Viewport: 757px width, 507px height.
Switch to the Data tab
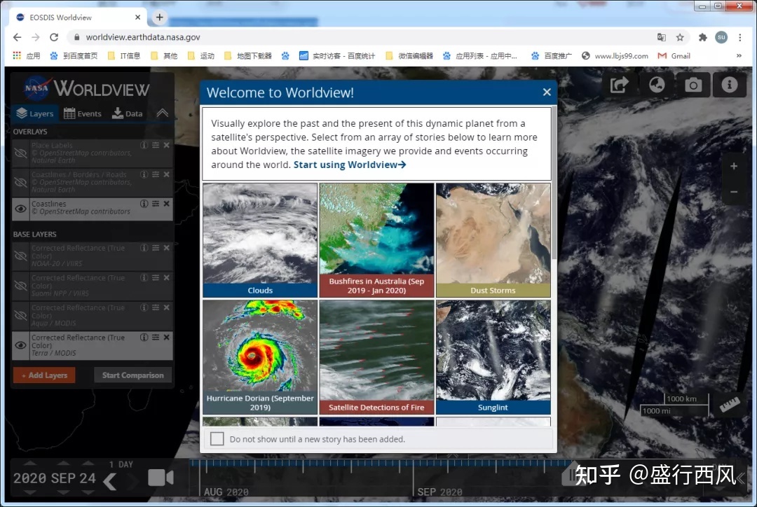point(128,113)
